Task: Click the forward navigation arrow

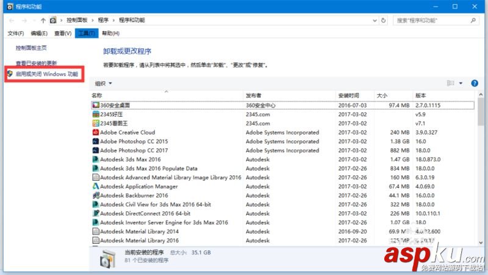Action: click(24, 21)
